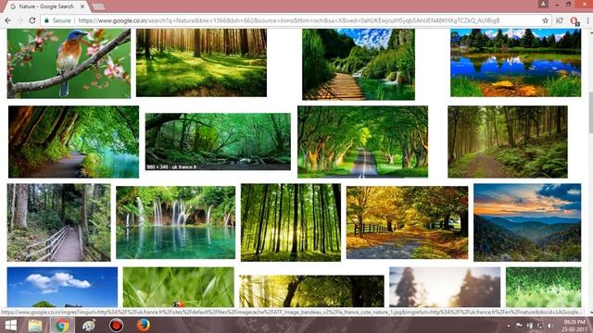
Task: Open the autumn leaves lane with fence image
Action: coord(407,222)
